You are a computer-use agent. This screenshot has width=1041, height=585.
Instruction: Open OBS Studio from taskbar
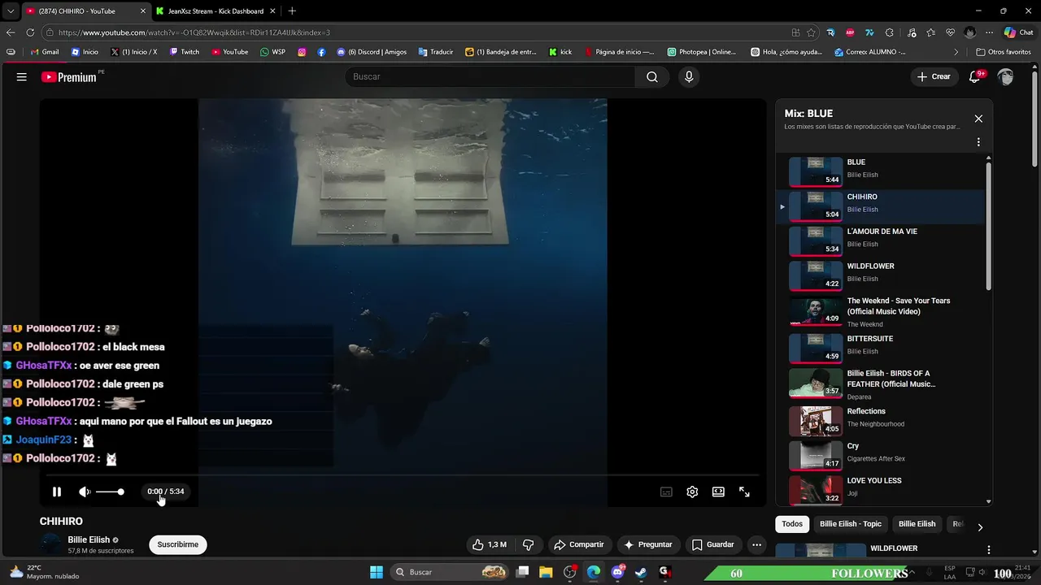(569, 572)
